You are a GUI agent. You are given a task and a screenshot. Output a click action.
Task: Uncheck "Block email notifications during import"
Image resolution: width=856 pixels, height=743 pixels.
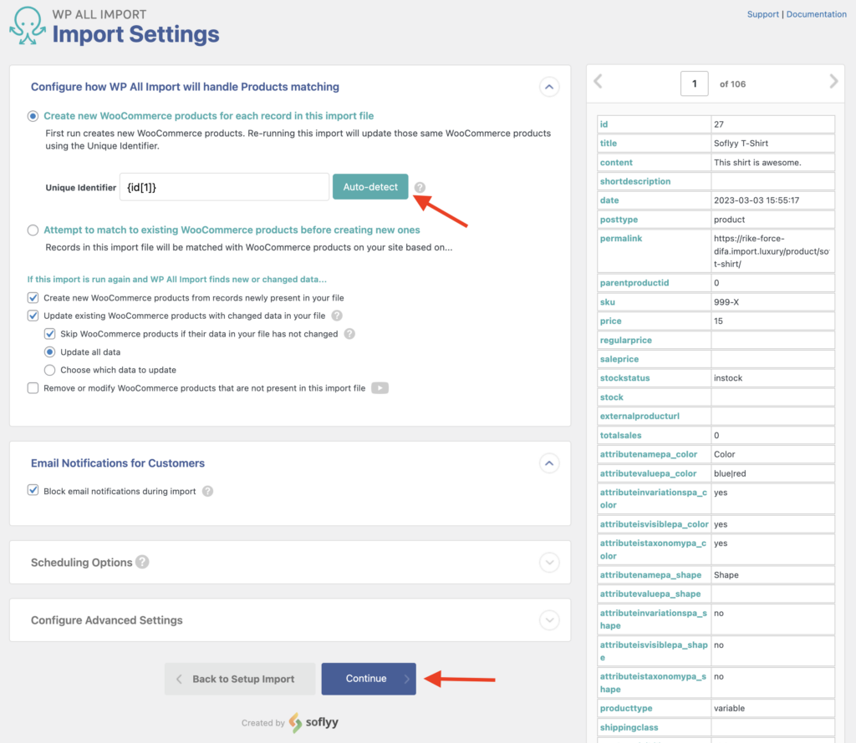click(32, 492)
